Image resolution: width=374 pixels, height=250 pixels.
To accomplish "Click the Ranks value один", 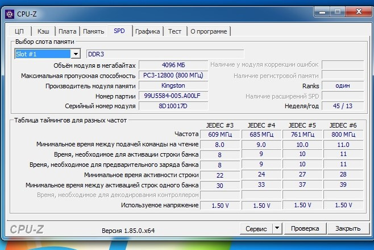I will point(343,85).
